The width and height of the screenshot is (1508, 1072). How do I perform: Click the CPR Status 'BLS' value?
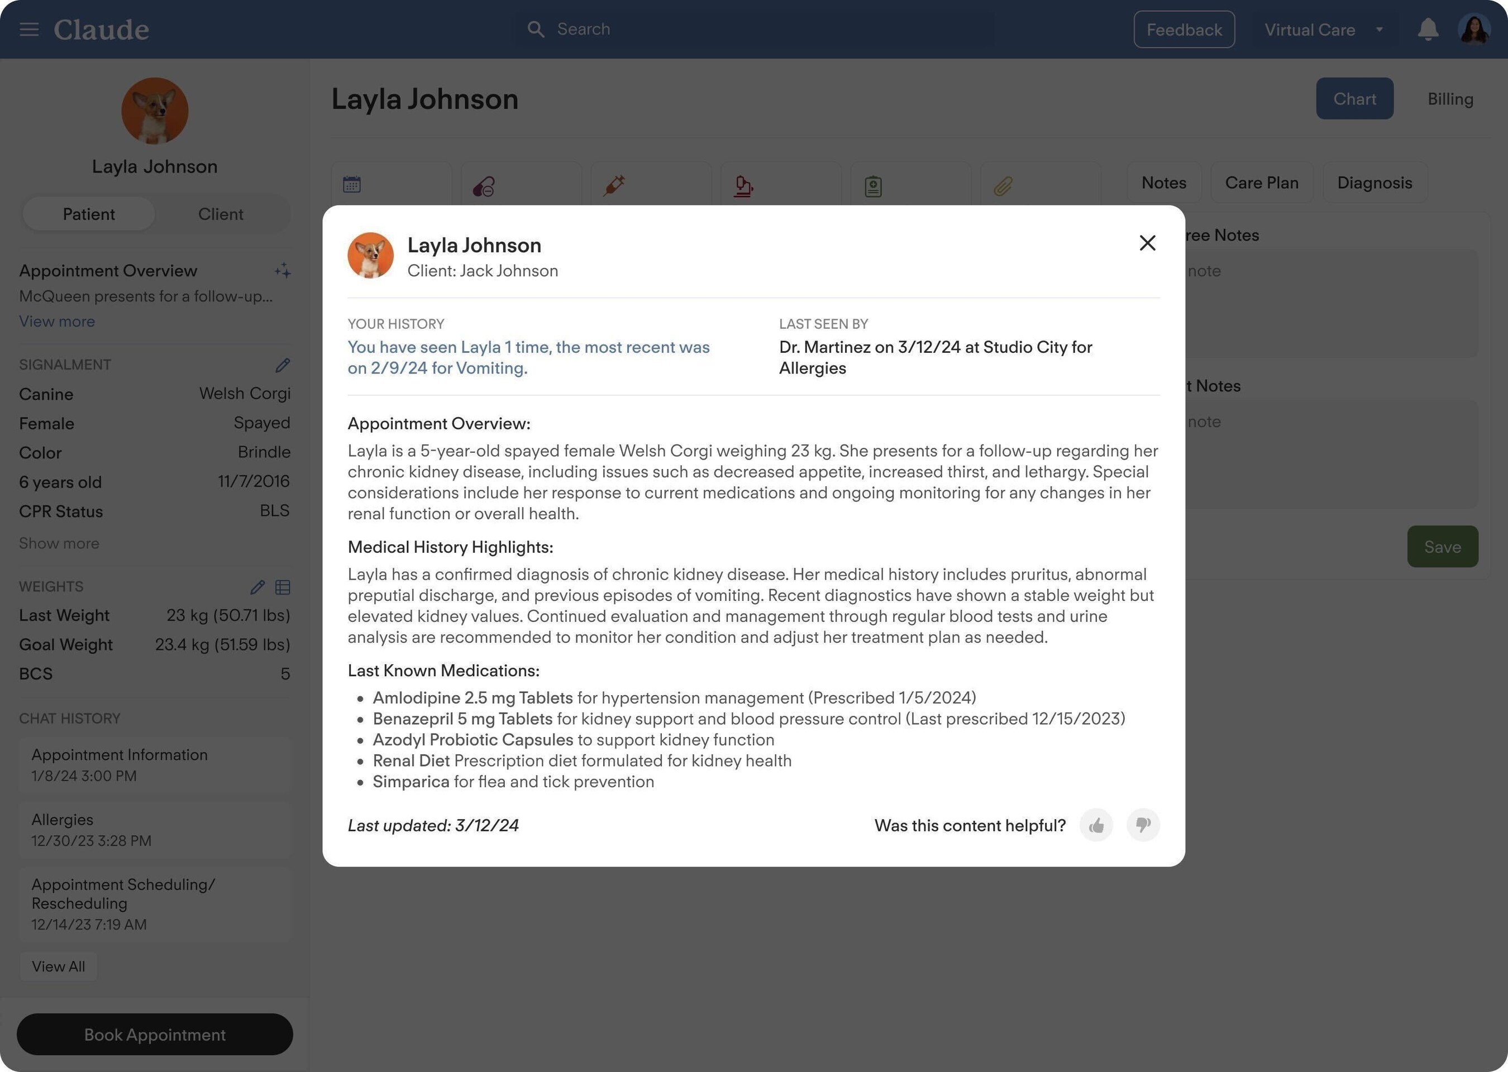[x=275, y=511]
